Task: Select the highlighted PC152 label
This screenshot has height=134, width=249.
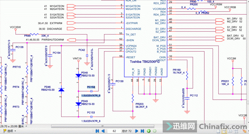Action: pos(91,87)
